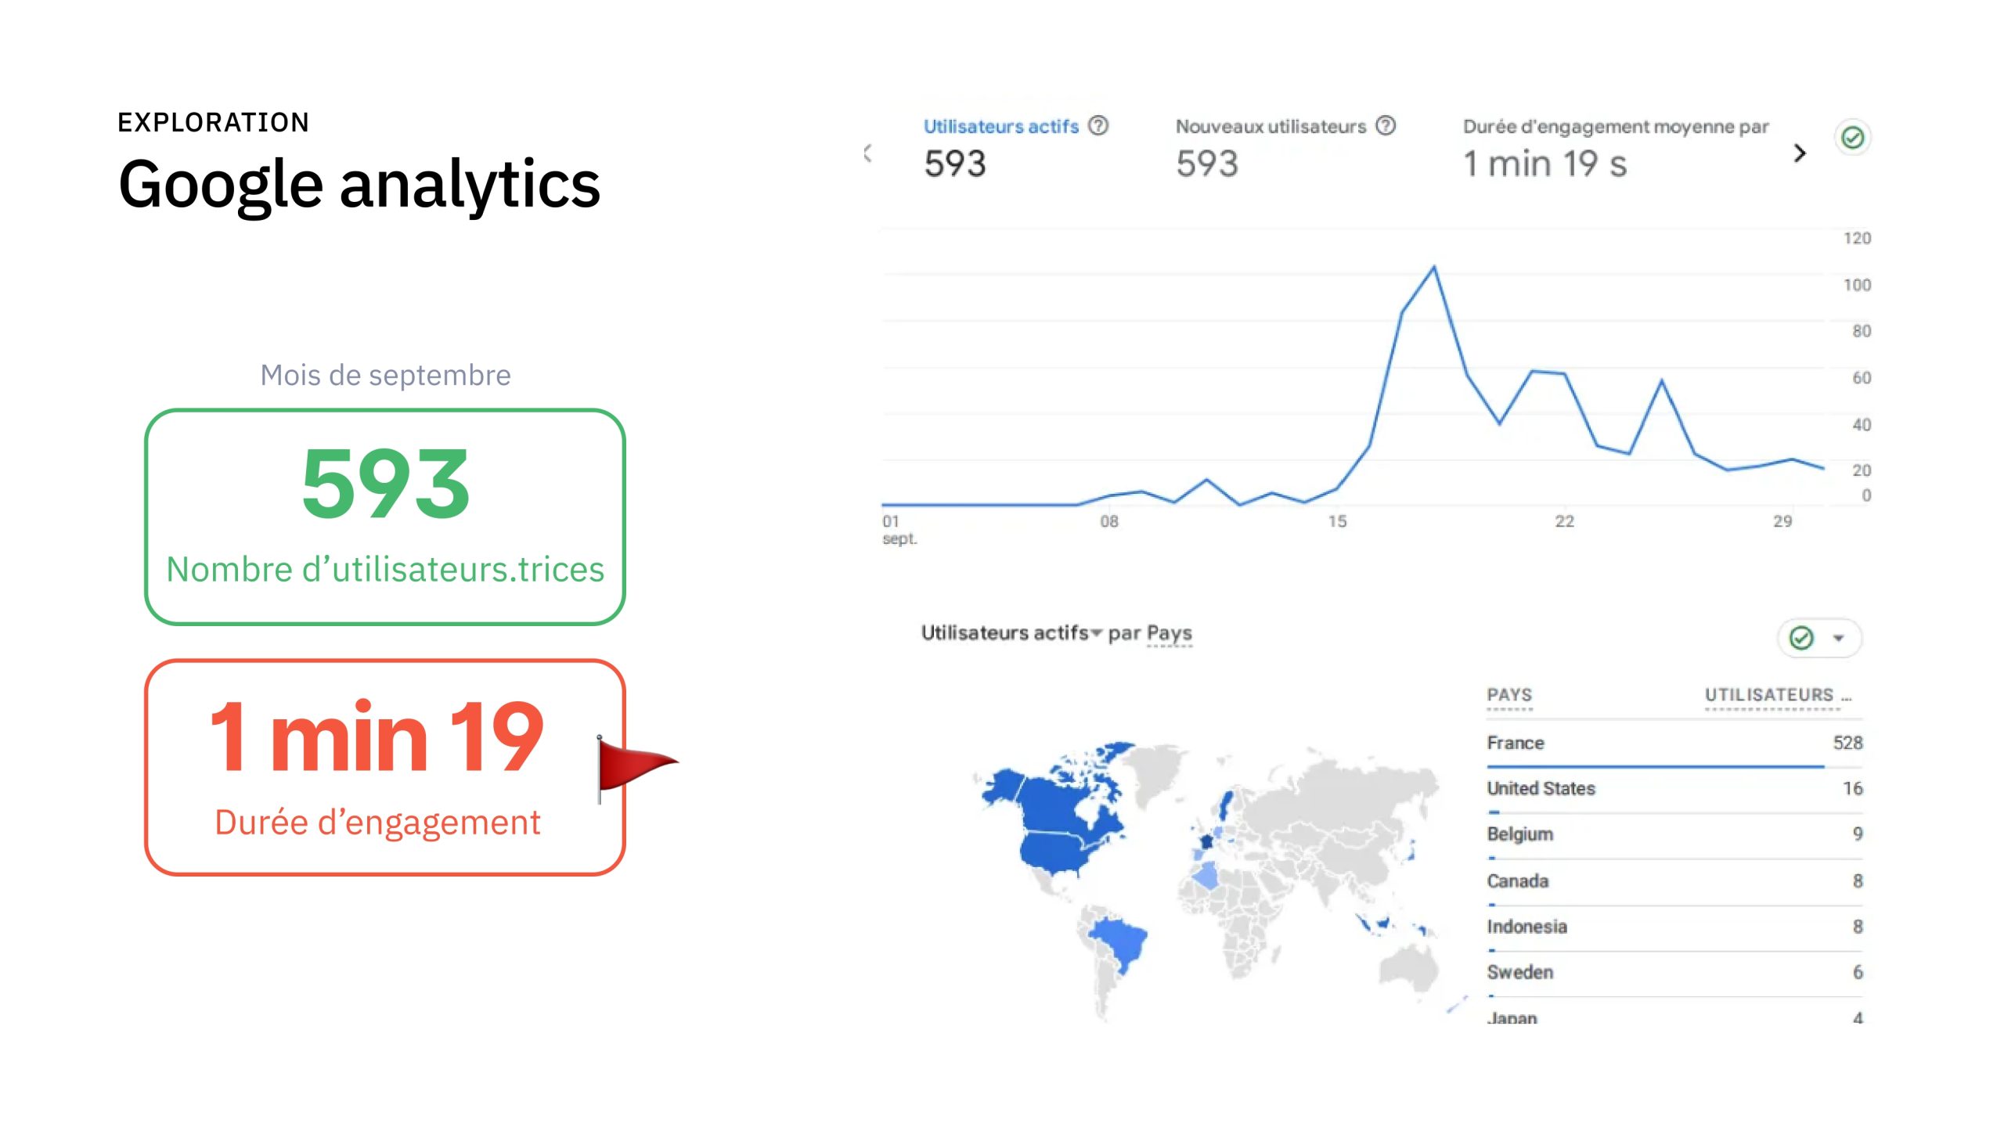Viewport: 2004px width, 1127px height.
Task: Open the Pays dimension selector
Action: click(1169, 632)
